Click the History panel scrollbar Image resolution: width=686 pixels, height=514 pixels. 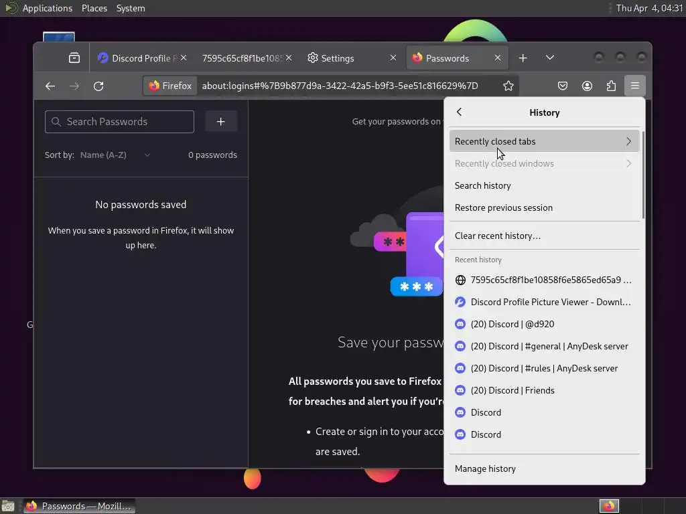click(x=642, y=175)
